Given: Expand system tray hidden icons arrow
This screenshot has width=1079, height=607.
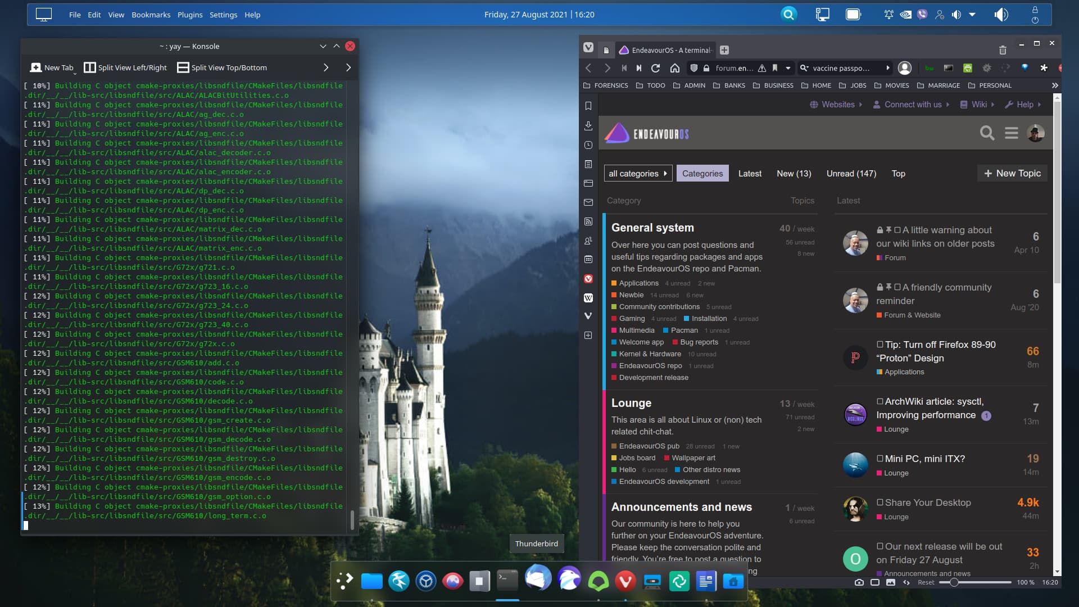Looking at the screenshot, I should [972, 15].
